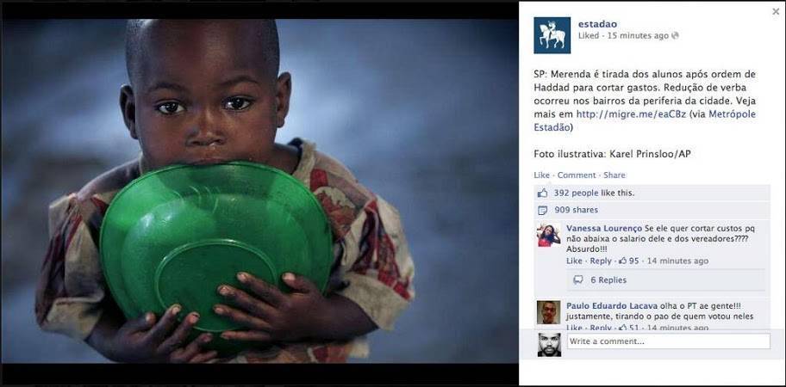
Task: Open Paulo Eduardo Lacava's profile picture
Action: [548, 312]
